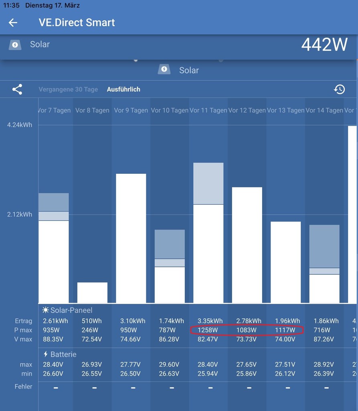Tap the 88.35V V max value
The width and height of the screenshot is (358, 411).
(x=53, y=339)
